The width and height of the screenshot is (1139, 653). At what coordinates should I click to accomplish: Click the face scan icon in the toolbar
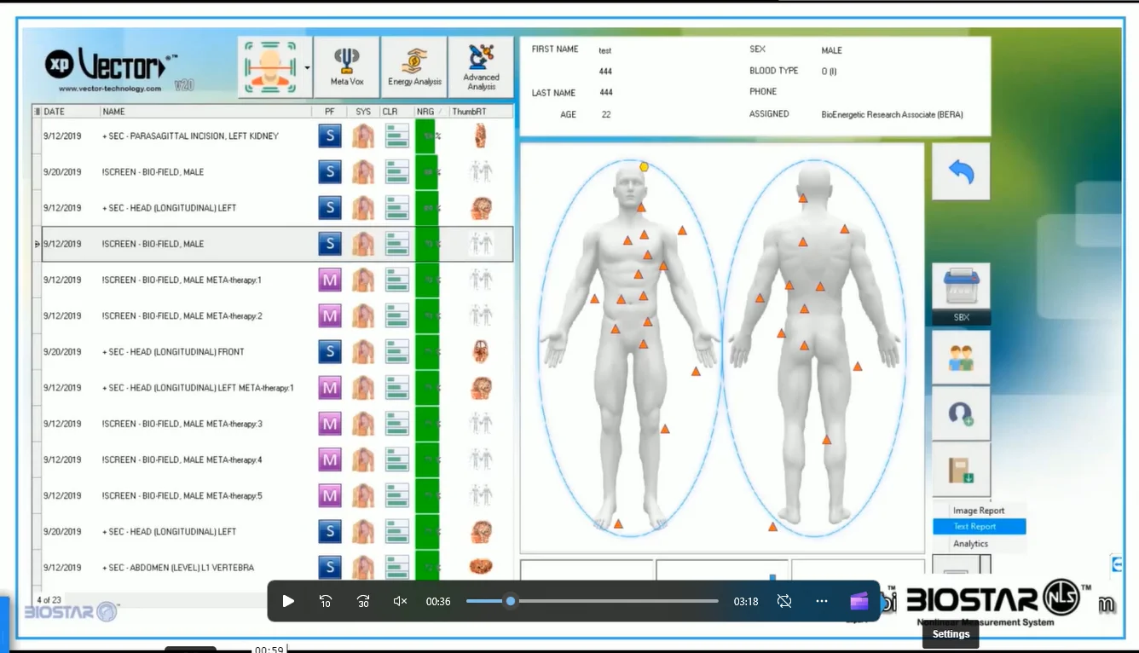pyautogui.click(x=269, y=66)
